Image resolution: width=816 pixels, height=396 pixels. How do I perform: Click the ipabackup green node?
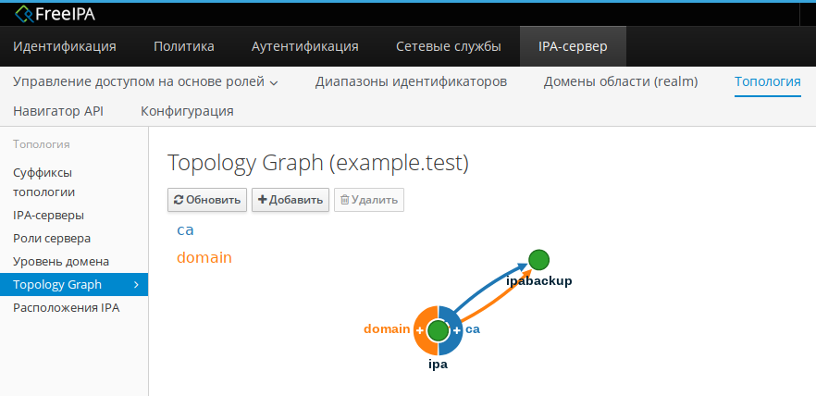(x=539, y=260)
